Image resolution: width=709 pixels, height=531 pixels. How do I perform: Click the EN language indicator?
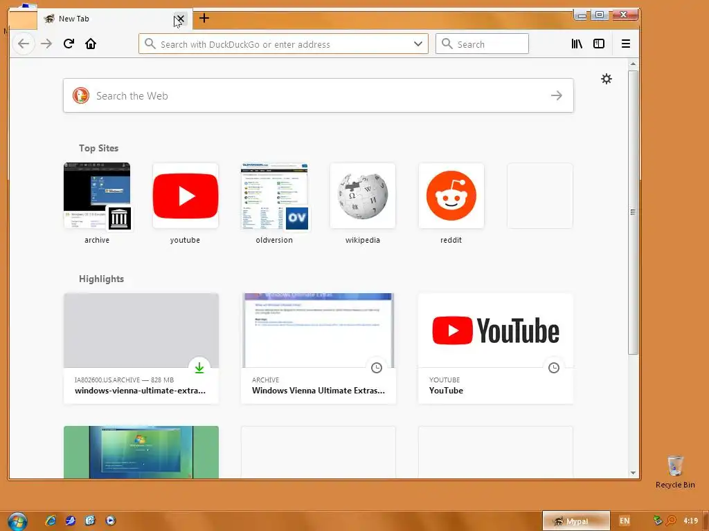click(625, 521)
